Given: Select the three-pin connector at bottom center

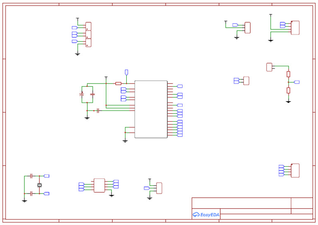Looking at the screenshot, I should [x=159, y=188].
